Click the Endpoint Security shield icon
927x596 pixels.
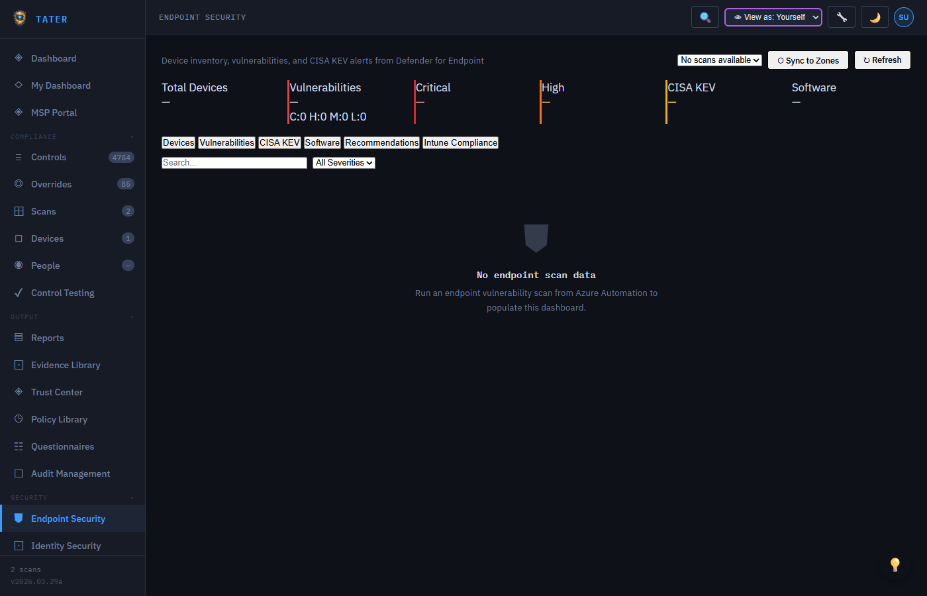[x=19, y=519]
